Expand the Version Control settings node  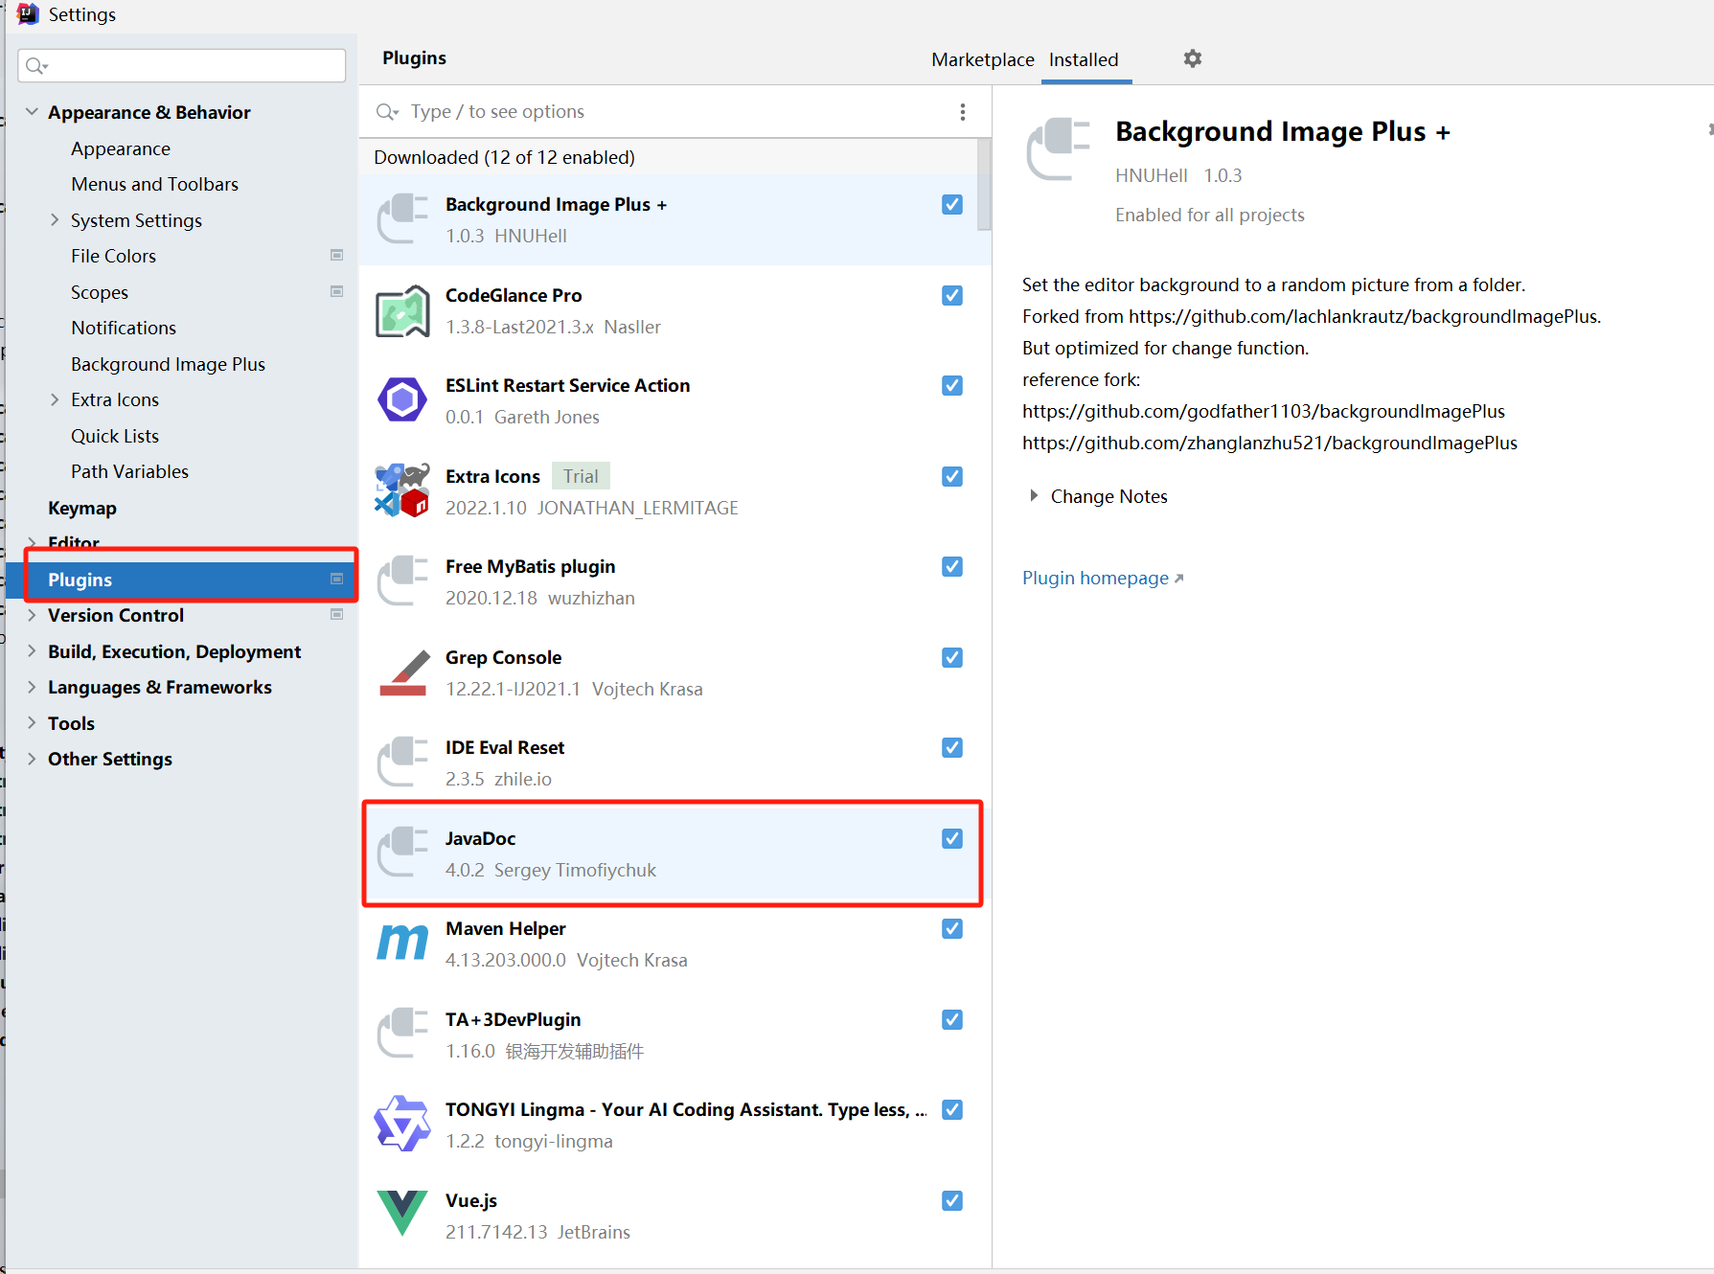[x=32, y=616]
